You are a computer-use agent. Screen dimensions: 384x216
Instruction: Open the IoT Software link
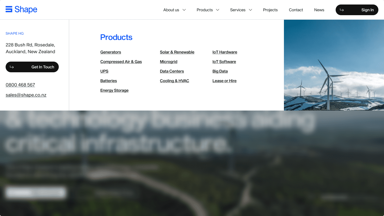[x=224, y=62]
